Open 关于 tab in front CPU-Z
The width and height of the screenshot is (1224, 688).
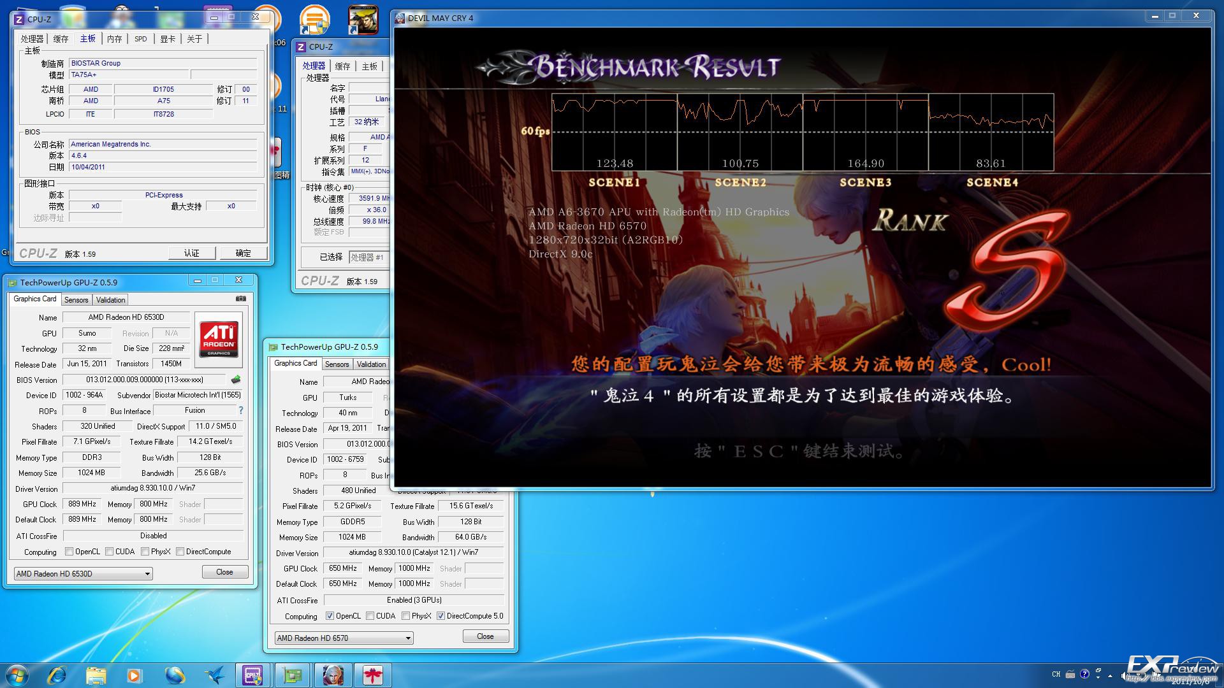coord(194,39)
